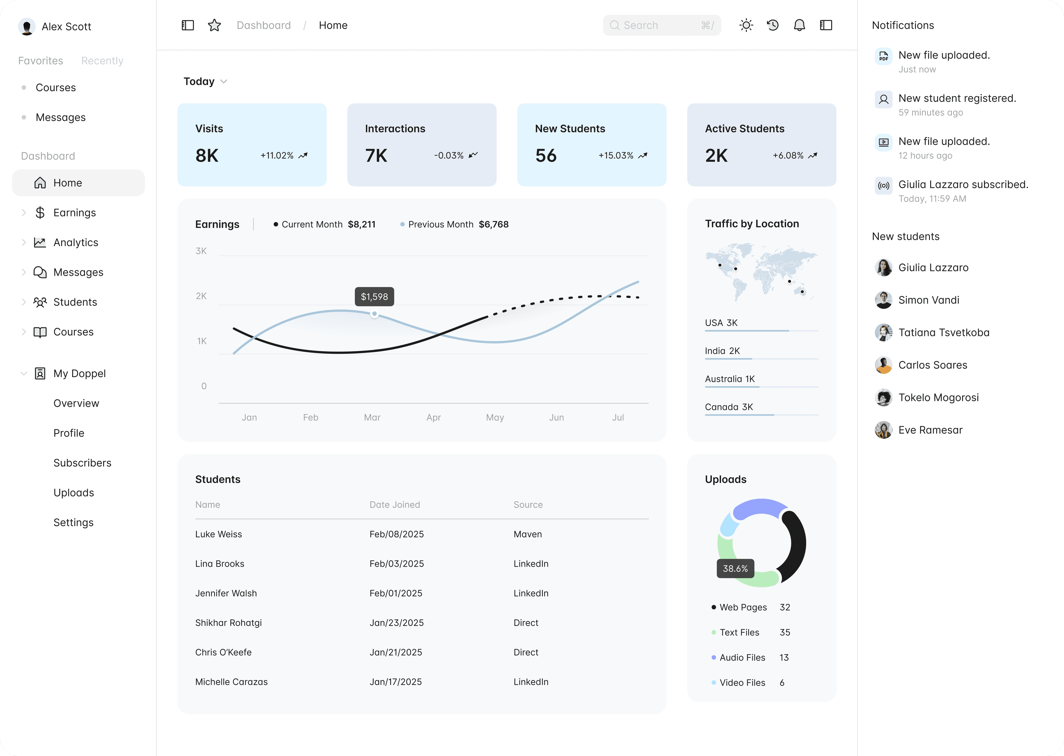Switch to the Recently tab
The width and height of the screenshot is (1064, 756).
coord(102,61)
